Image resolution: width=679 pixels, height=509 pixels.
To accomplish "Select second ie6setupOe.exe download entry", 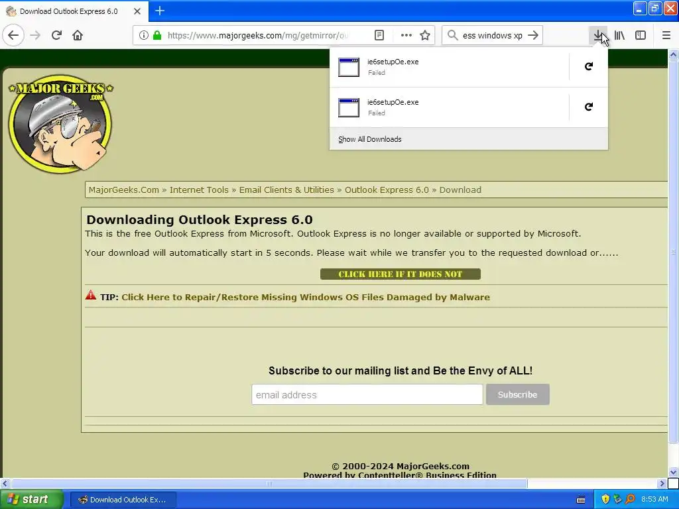I will 449,107.
